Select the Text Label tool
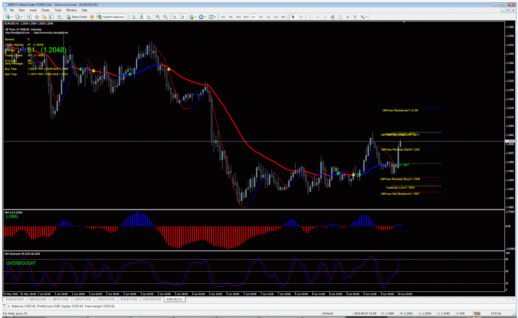The width and height of the screenshot is (518, 318). click(x=355, y=17)
